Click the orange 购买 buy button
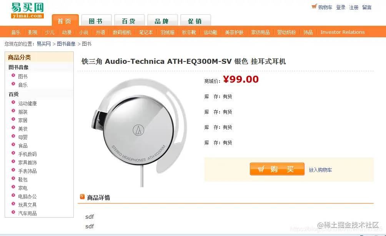The height and width of the screenshot is (236, 386). pyautogui.click(x=277, y=169)
